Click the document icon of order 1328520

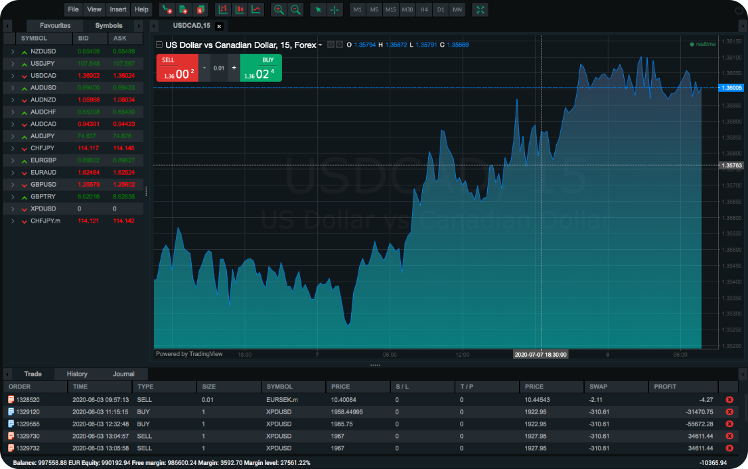[x=11, y=400]
